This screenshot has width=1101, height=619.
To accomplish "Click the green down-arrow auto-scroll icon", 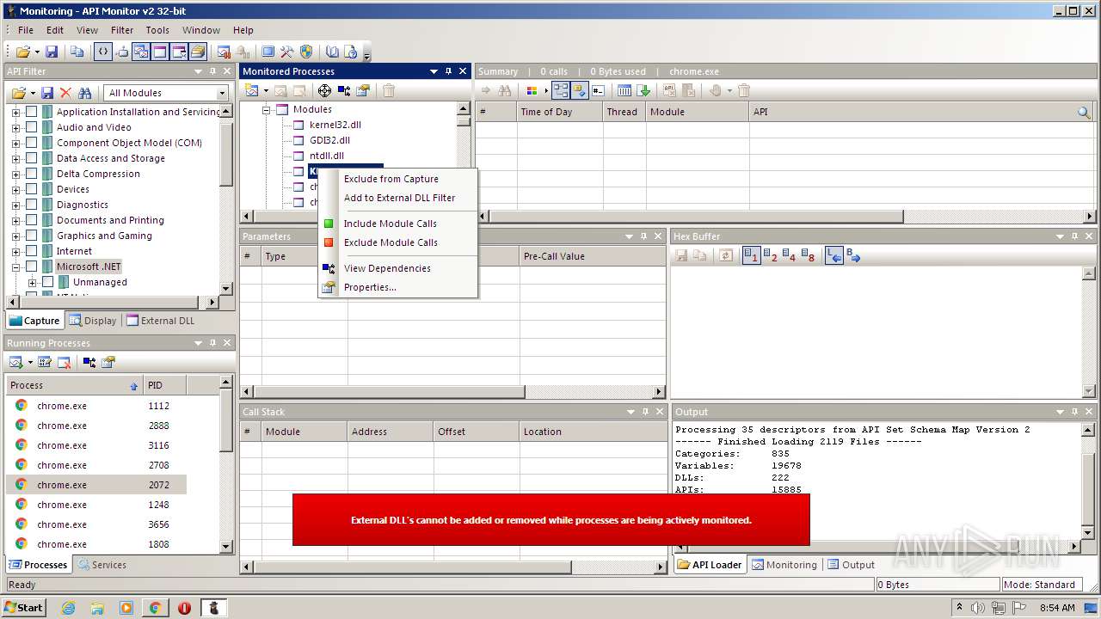I will pyautogui.click(x=643, y=90).
